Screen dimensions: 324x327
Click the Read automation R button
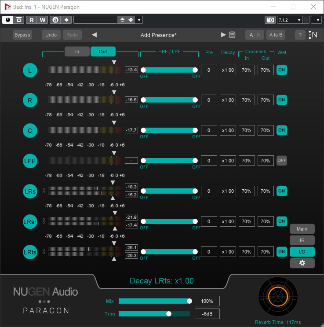click(32, 20)
